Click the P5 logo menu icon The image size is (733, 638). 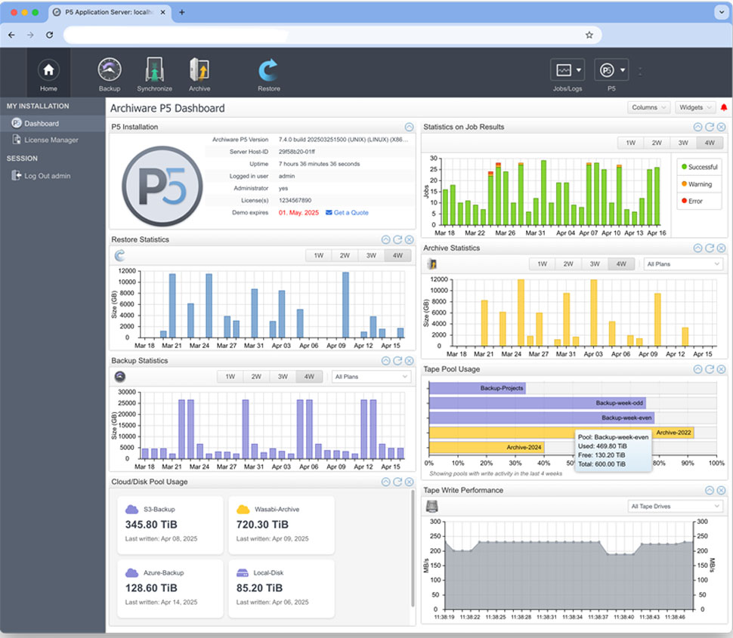coord(607,70)
